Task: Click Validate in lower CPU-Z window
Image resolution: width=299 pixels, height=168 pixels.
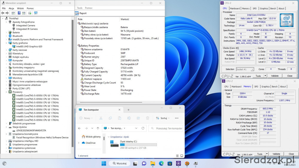Action: 276,154
